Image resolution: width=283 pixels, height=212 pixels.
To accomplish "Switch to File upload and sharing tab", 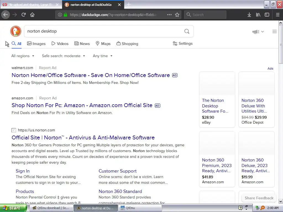I will click(31, 5).
